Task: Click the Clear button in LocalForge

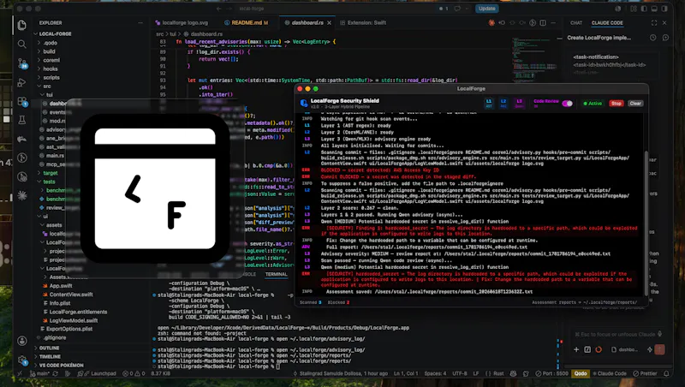Action: tap(635, 104)
